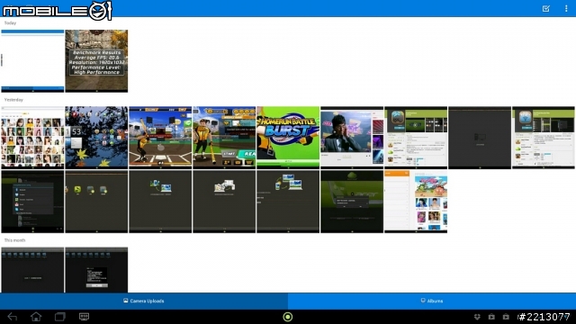Image resolution: width=576 pixels, height=324 pixels.
Task: Open the man in suit video thumbnail
Action: [352, 138]
